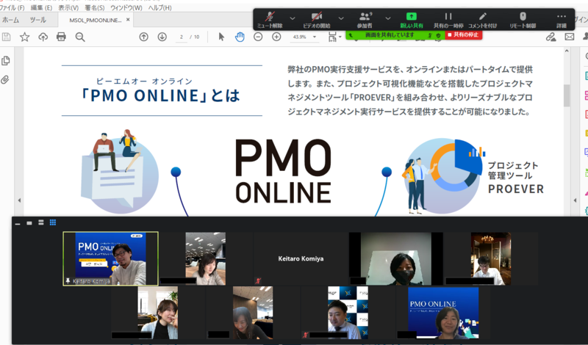Expand video options chevron beside start video

pos(341,18)
